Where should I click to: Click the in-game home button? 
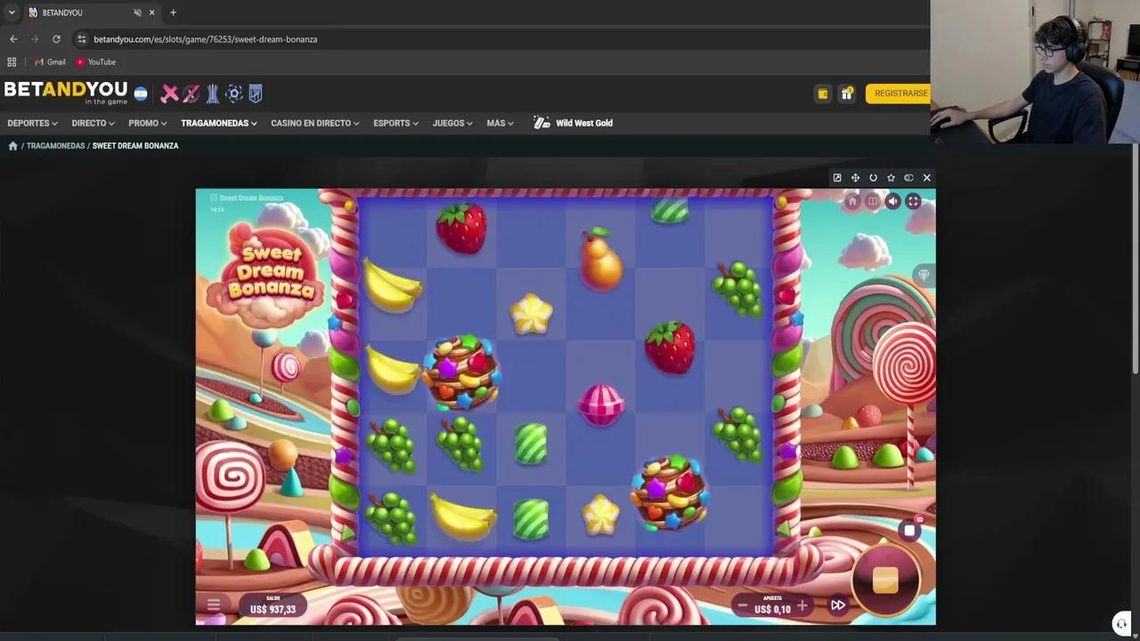tap(851, 201)
